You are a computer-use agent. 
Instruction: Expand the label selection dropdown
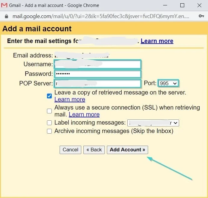click(153, 123)
